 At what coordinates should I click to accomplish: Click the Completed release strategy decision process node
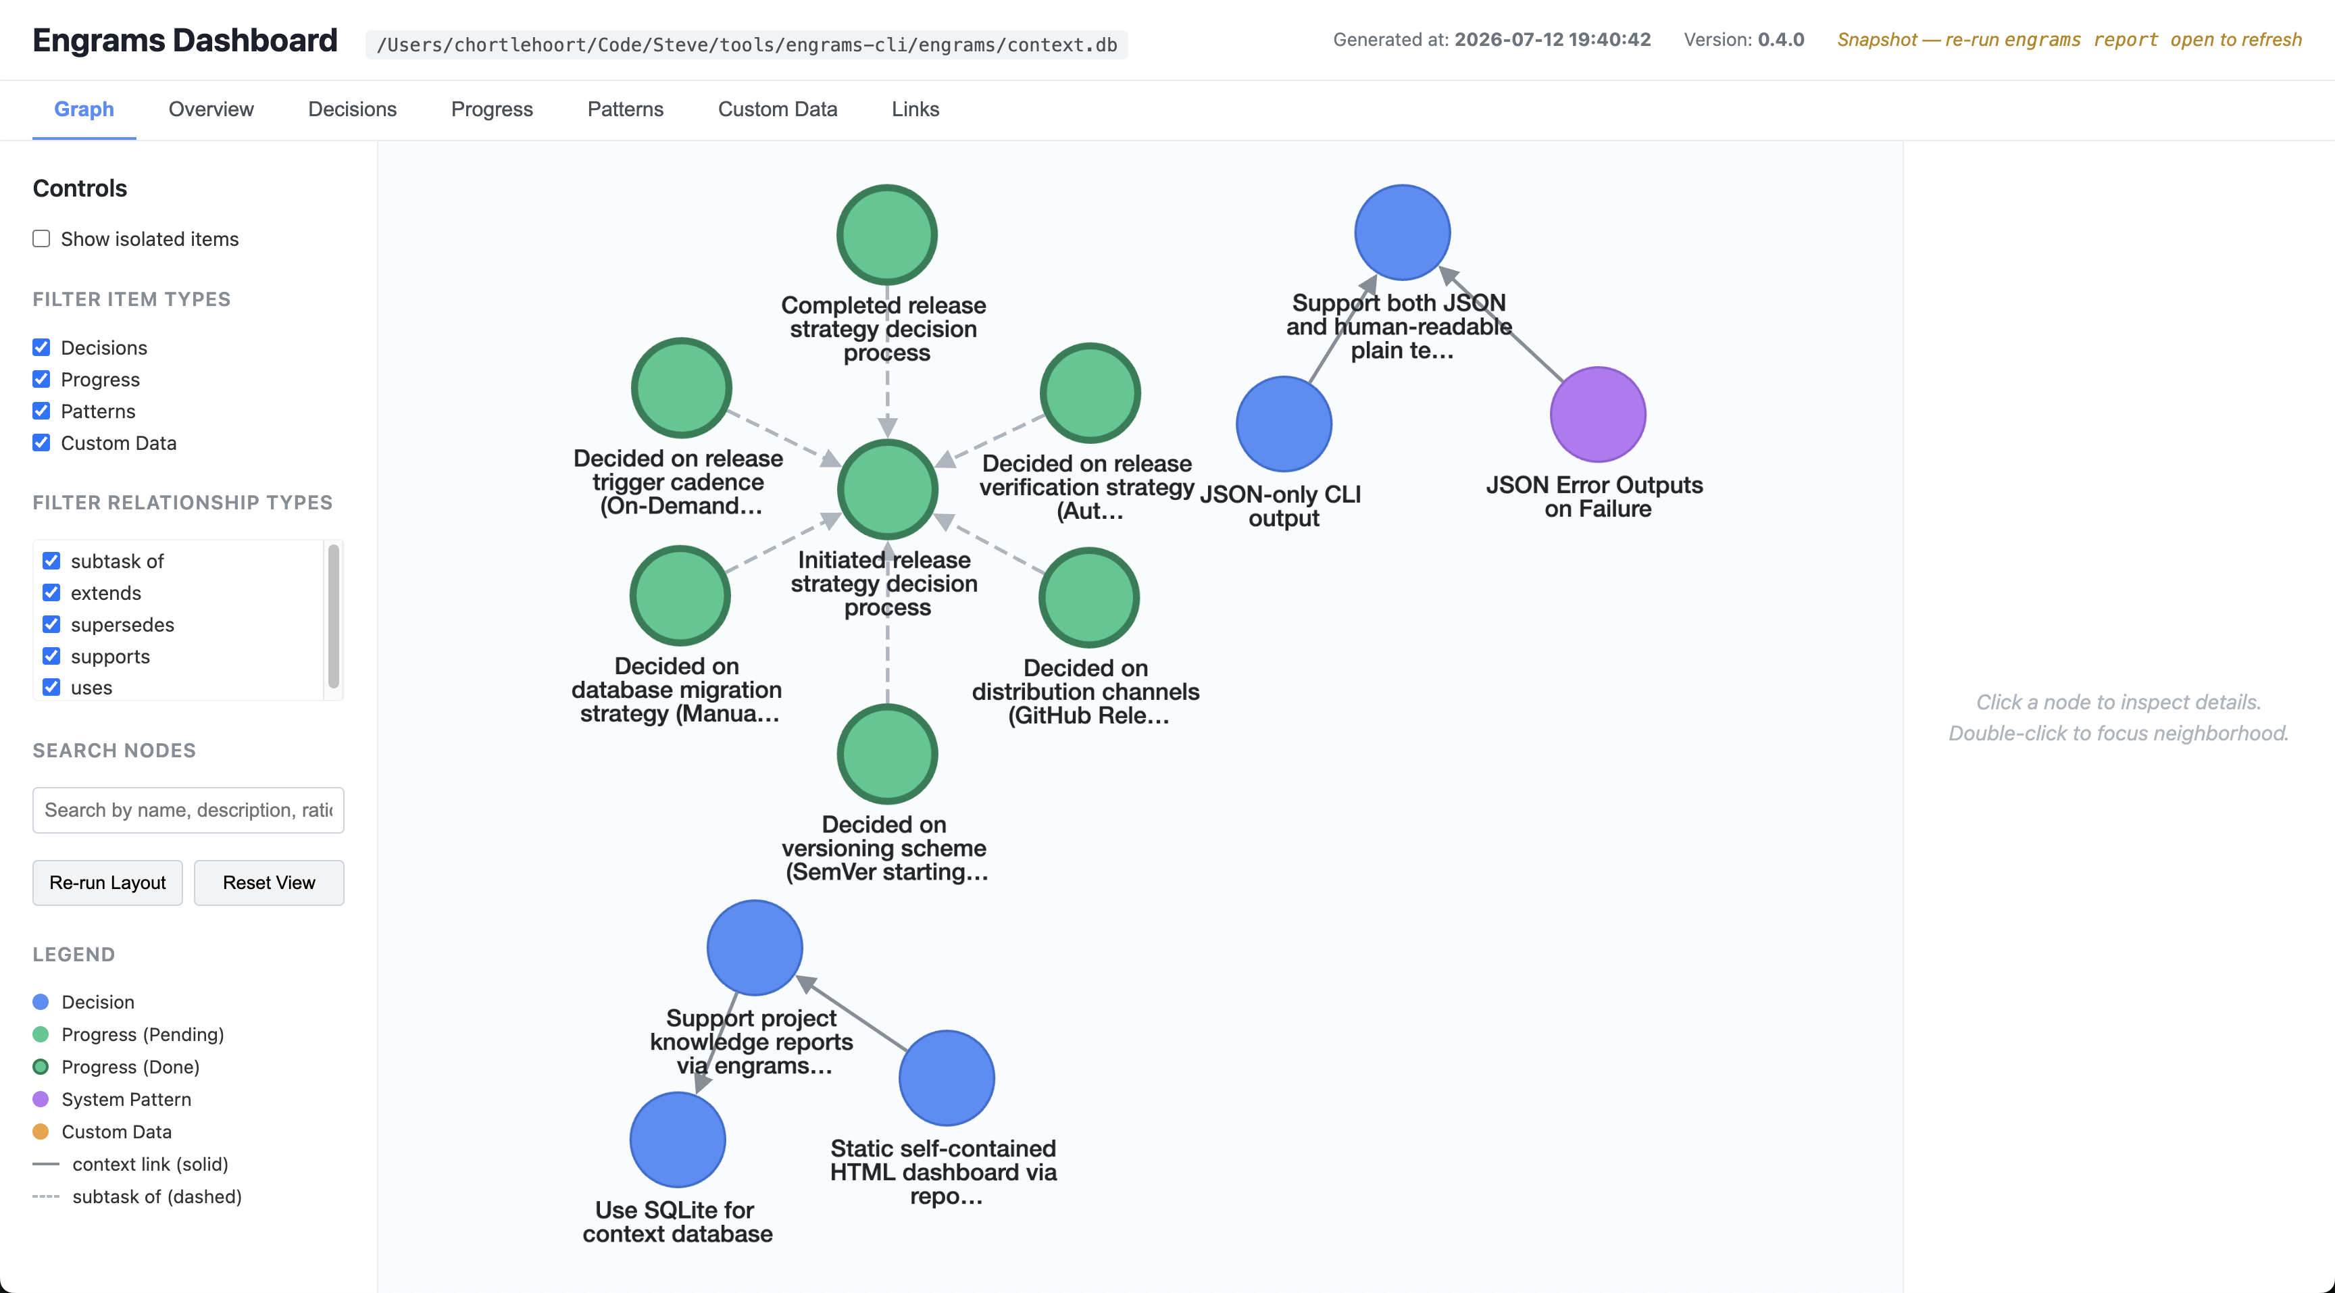886,234
